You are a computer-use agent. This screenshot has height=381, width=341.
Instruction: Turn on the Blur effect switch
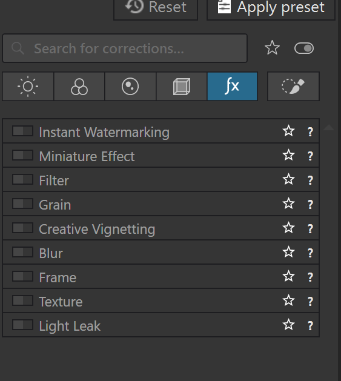pos(22,252)
